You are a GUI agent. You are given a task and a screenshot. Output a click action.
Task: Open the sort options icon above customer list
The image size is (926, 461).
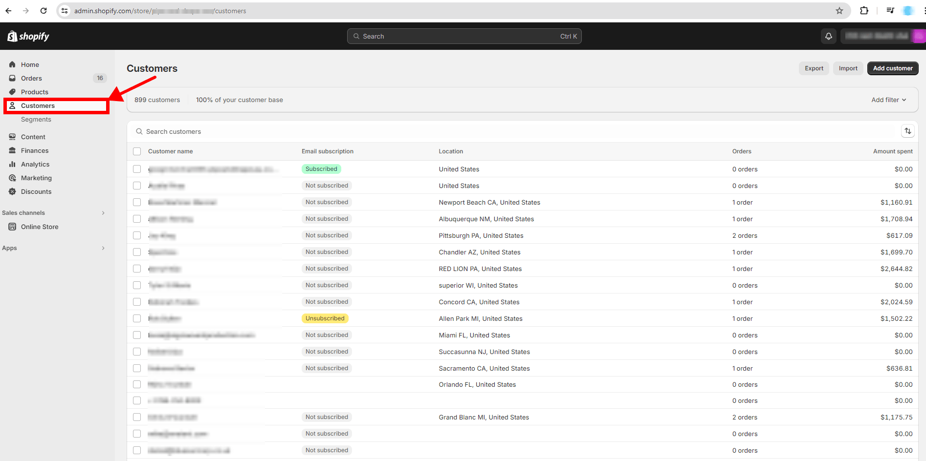[x=908, y=131]
